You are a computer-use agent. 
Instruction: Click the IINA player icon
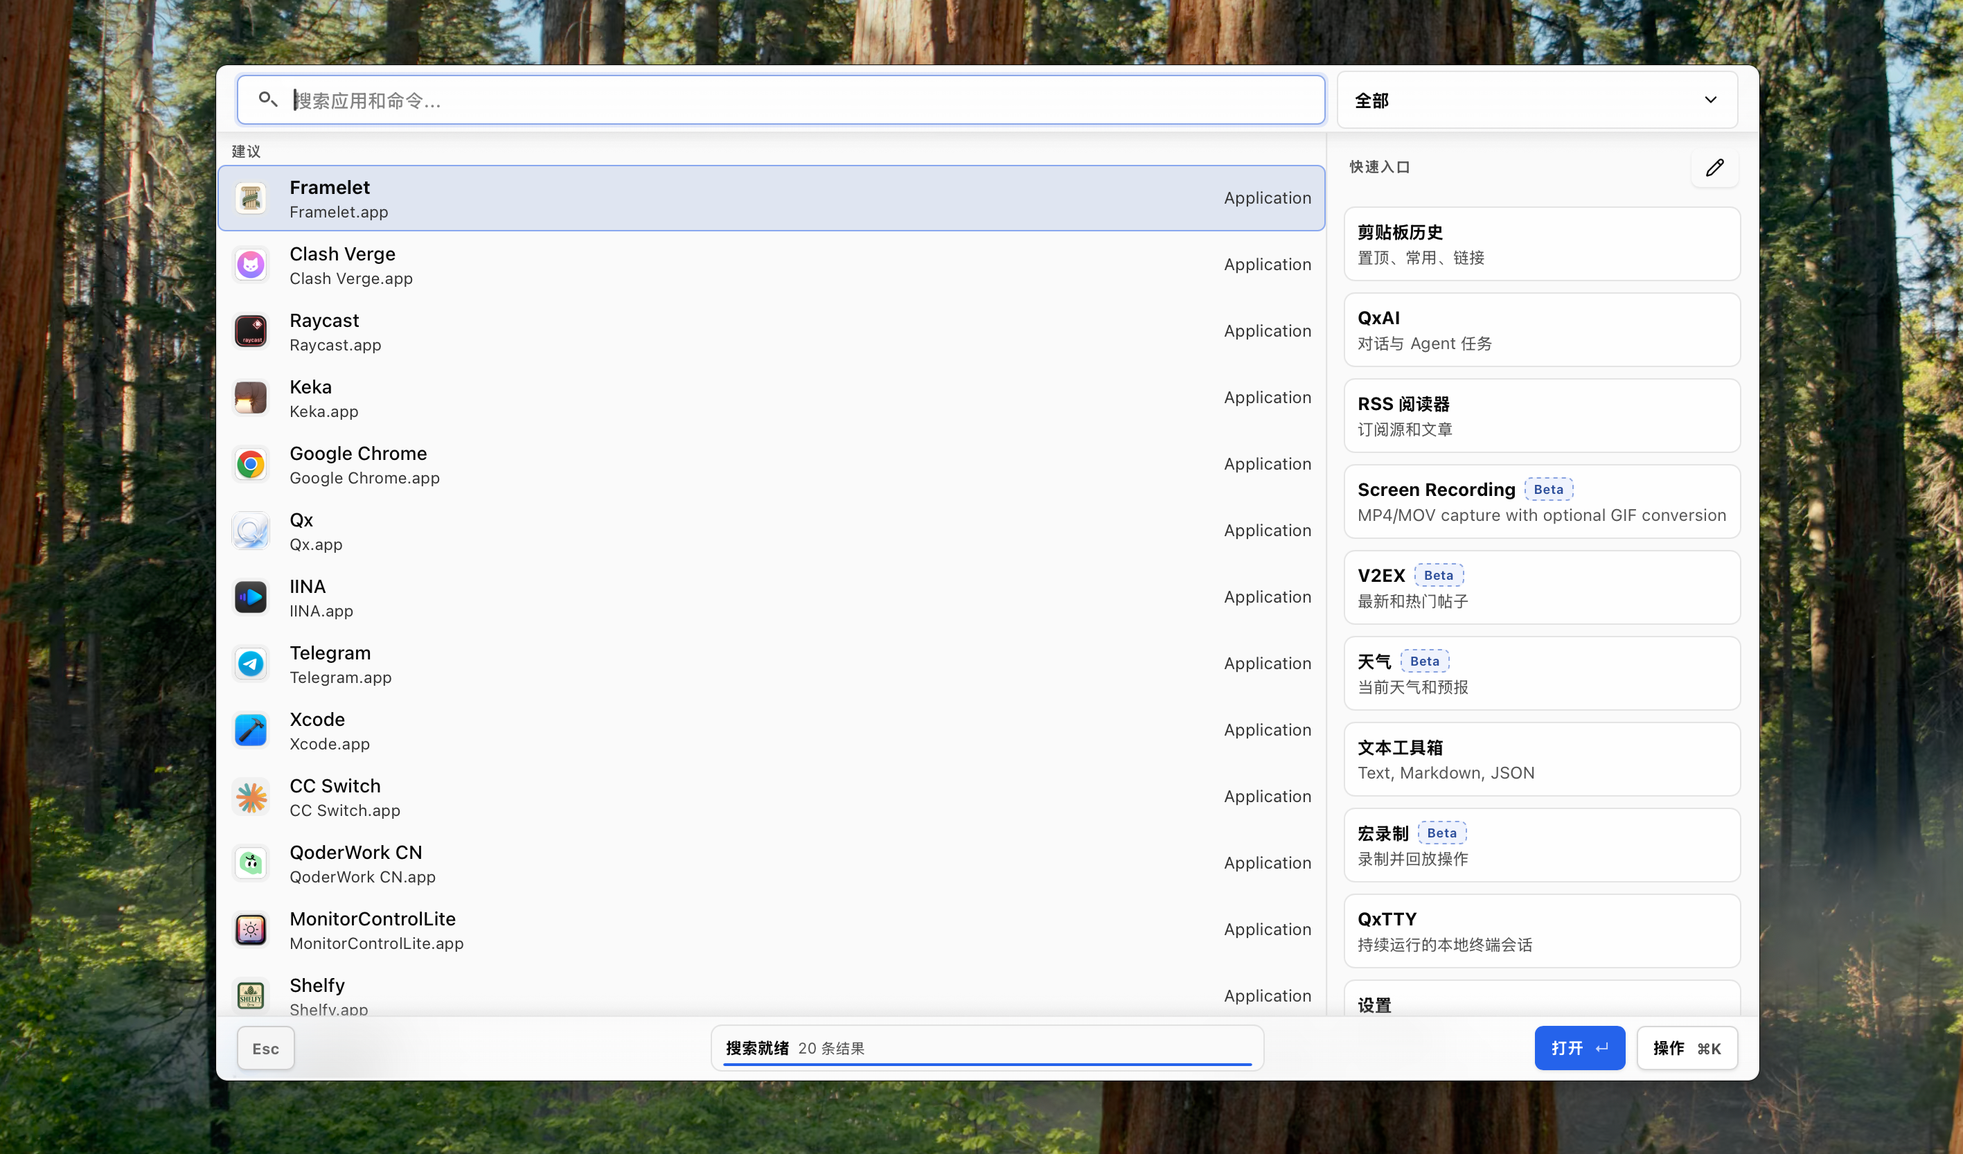[251, 598]
